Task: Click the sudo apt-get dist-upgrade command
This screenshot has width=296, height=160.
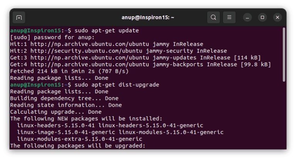Action: click(x=117, y=85)
